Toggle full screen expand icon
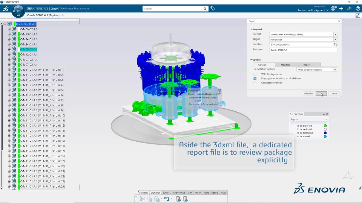This screenshot has height=203, width=362. point(358,15)
